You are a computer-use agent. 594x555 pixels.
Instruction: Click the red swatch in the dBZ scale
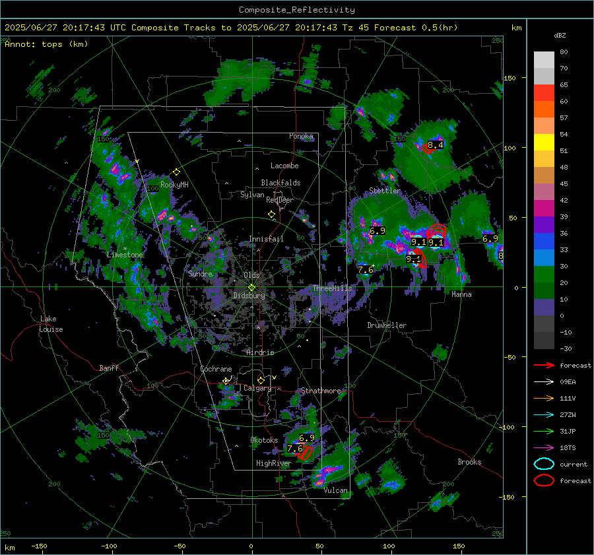pos(544,92)
